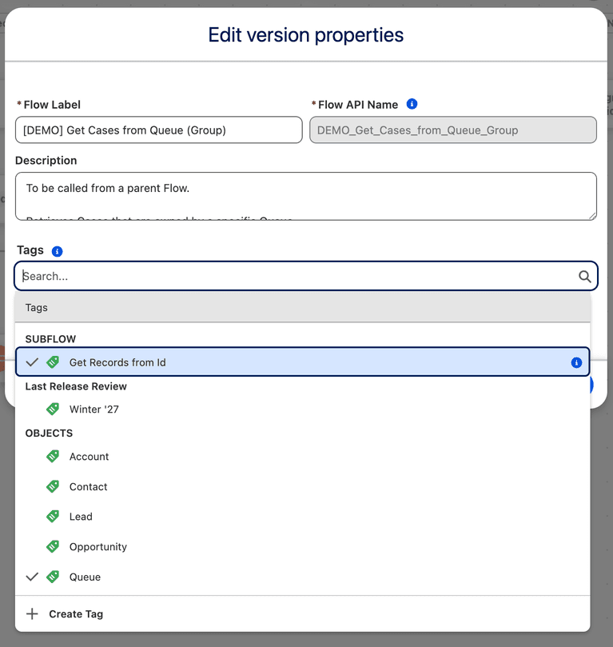Image resolution: width=613 pixels, height=647 pixels.
Task: Click the tag icon beside Opportunity
Action: point(53,546)
